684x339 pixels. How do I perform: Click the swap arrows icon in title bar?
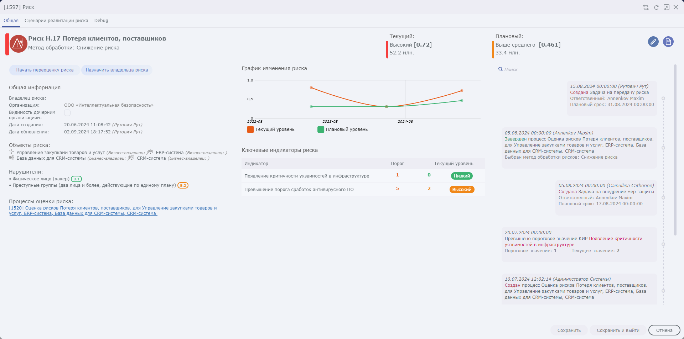click(646, 7)
